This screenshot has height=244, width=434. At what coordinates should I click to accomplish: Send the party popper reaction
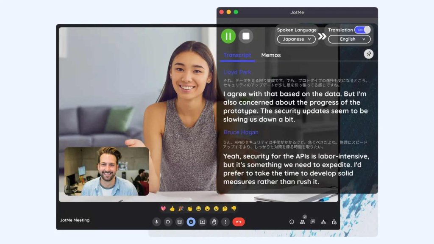click(x=181, y=208)
